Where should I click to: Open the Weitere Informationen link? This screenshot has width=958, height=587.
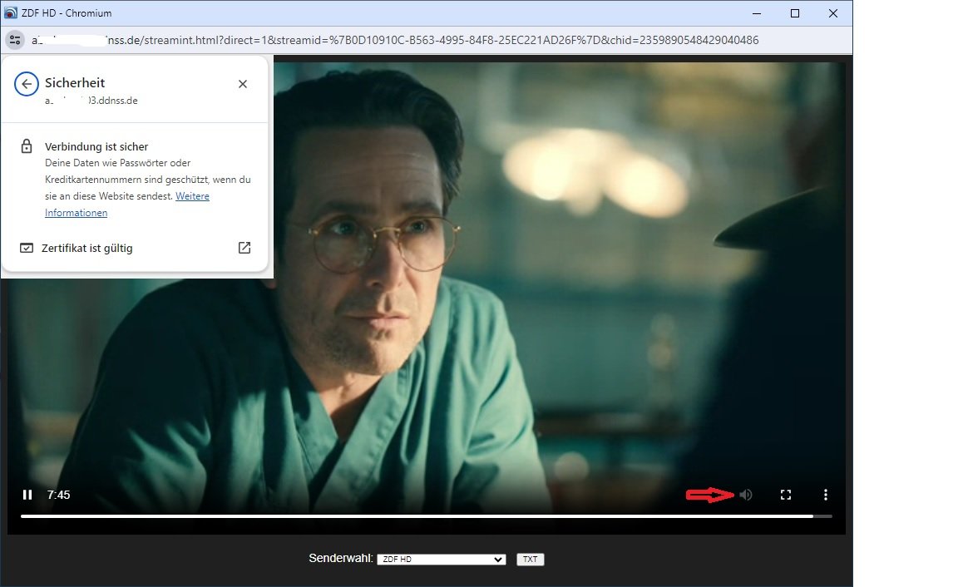(x=192, y=196)
